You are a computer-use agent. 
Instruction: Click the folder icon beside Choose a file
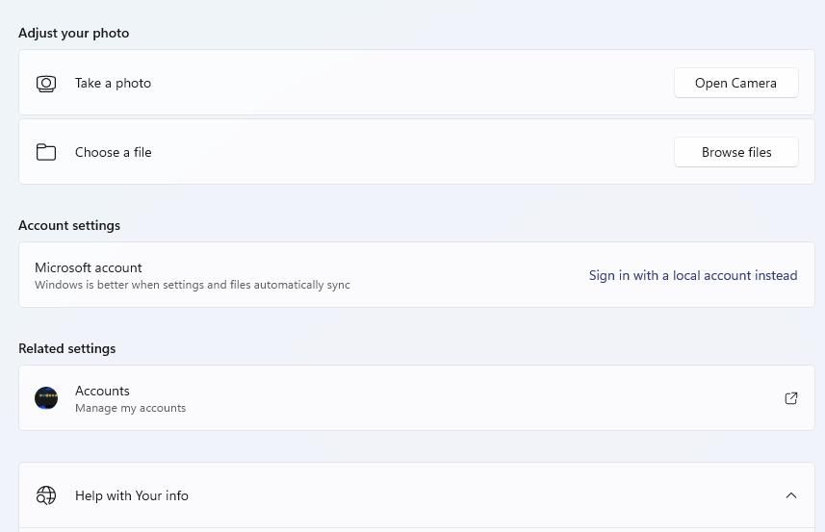[46, 152]
